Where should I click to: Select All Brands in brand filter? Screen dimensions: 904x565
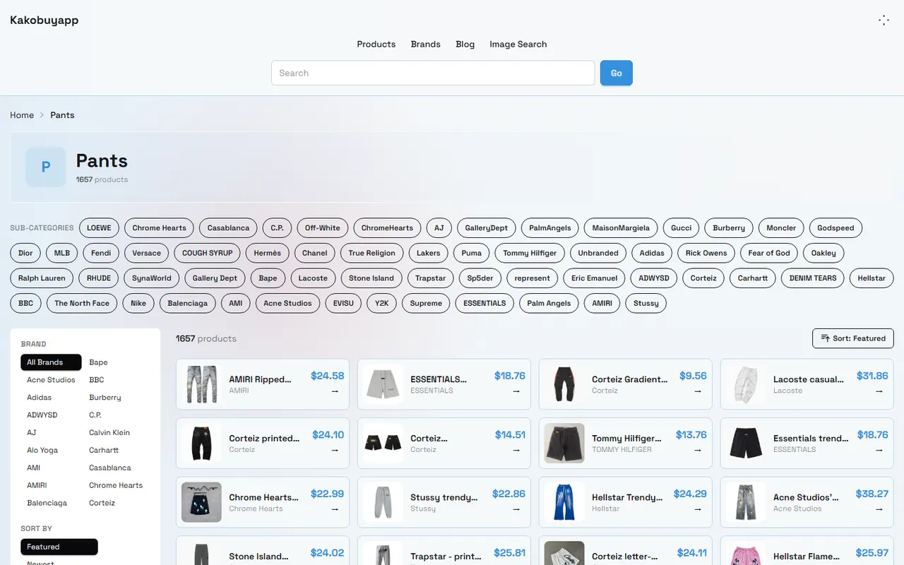(51, 362)
